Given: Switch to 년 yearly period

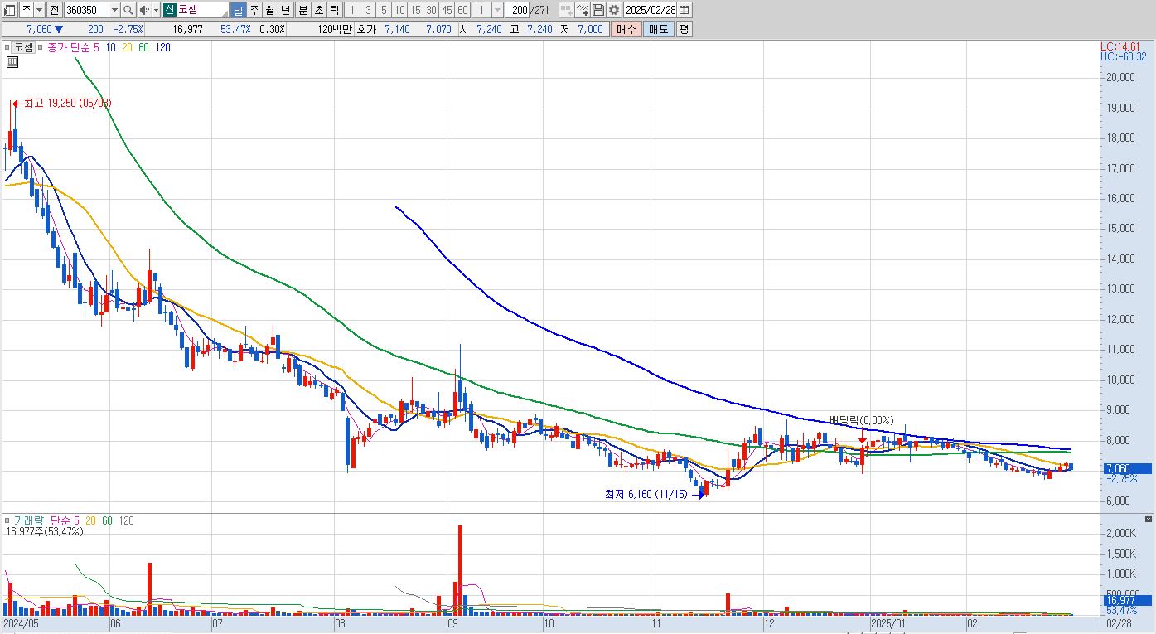Looking at the screenshot, I should click(x=285, y=10).
